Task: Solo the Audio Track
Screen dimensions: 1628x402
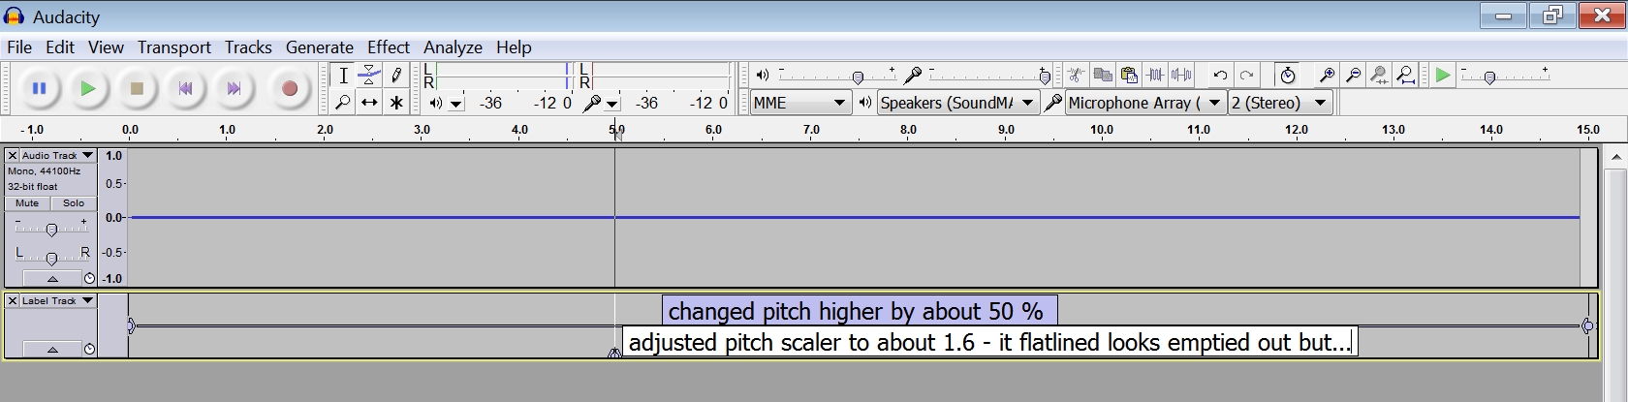Action: pyautogui.click(x=74, y=203)
